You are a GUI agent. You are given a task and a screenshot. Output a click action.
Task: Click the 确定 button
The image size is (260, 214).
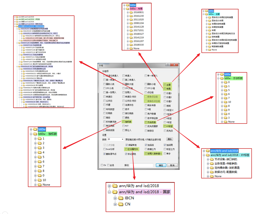[x=161, y=165]
